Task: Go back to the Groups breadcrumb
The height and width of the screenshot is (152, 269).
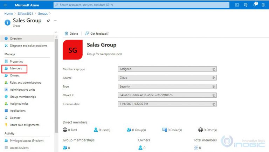Action: click(x=42, y=13)
